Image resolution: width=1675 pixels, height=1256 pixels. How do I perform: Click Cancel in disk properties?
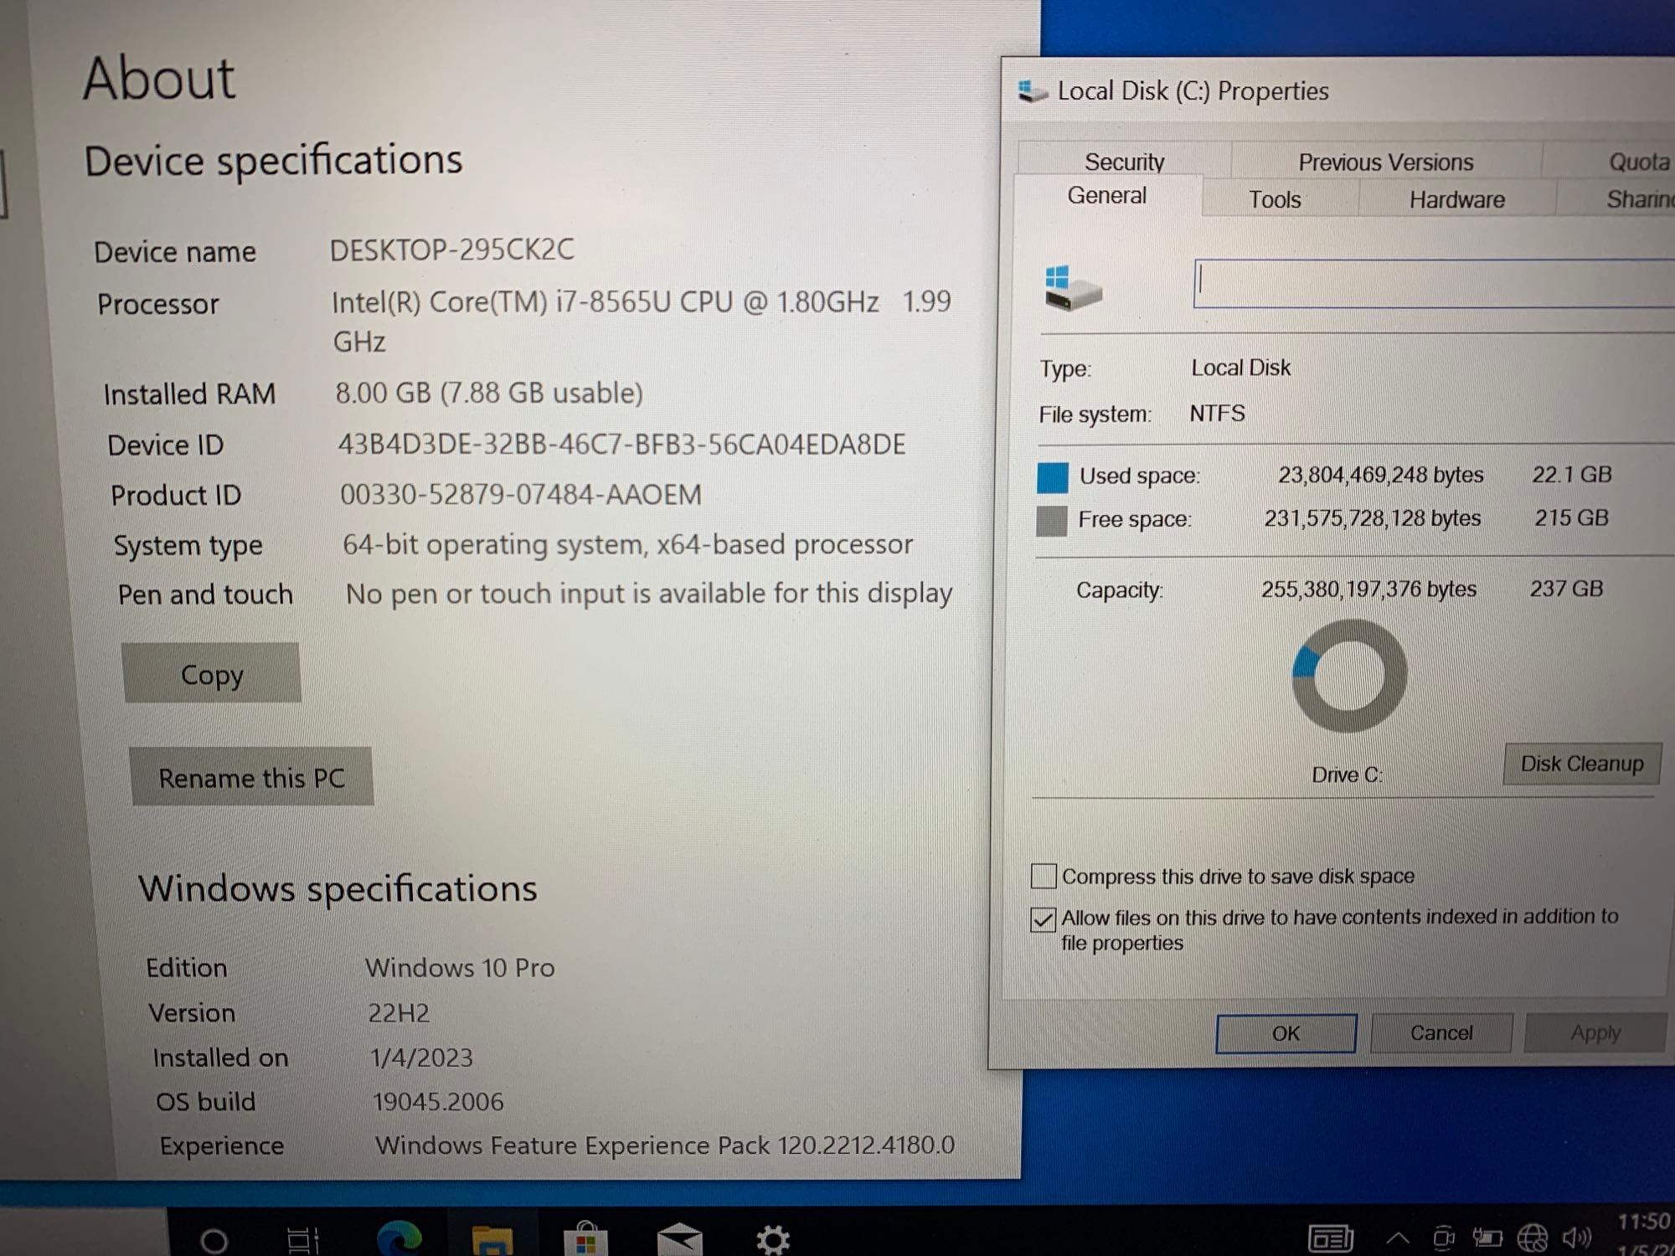(1441, 1032)
